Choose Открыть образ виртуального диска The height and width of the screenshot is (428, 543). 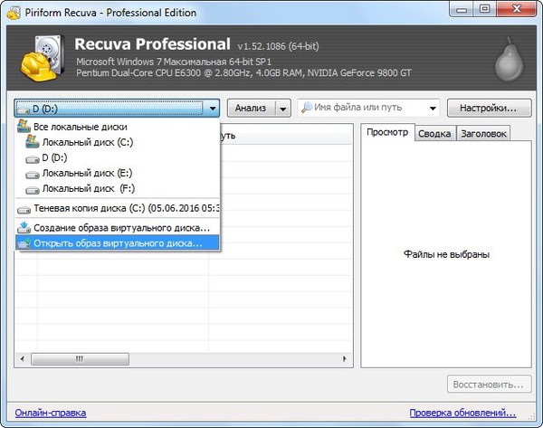pos(118,243)
